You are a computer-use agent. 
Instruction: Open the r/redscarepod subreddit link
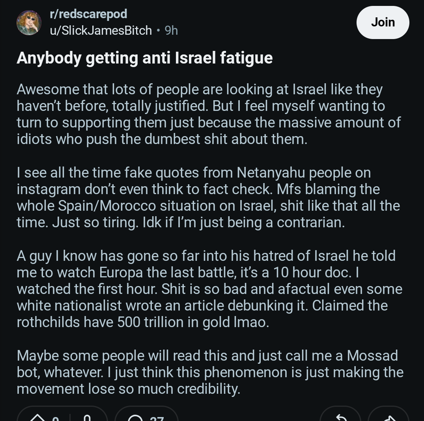(x=88, y=14)
